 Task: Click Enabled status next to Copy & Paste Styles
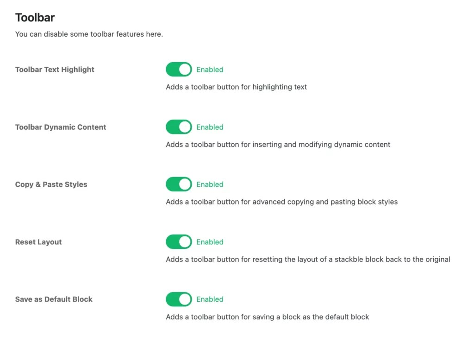[x=210, y=184]
